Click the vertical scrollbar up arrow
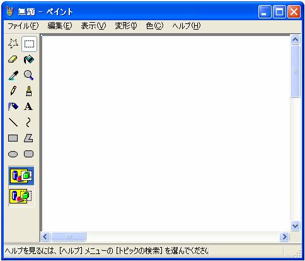 (295, 39)
